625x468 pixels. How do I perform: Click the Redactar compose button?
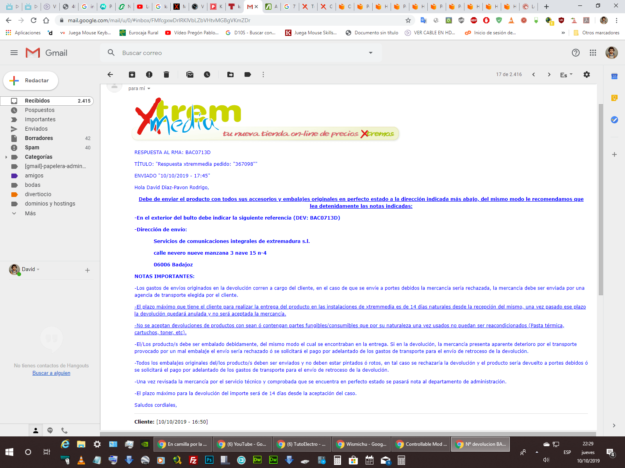(x=31, y=81)
